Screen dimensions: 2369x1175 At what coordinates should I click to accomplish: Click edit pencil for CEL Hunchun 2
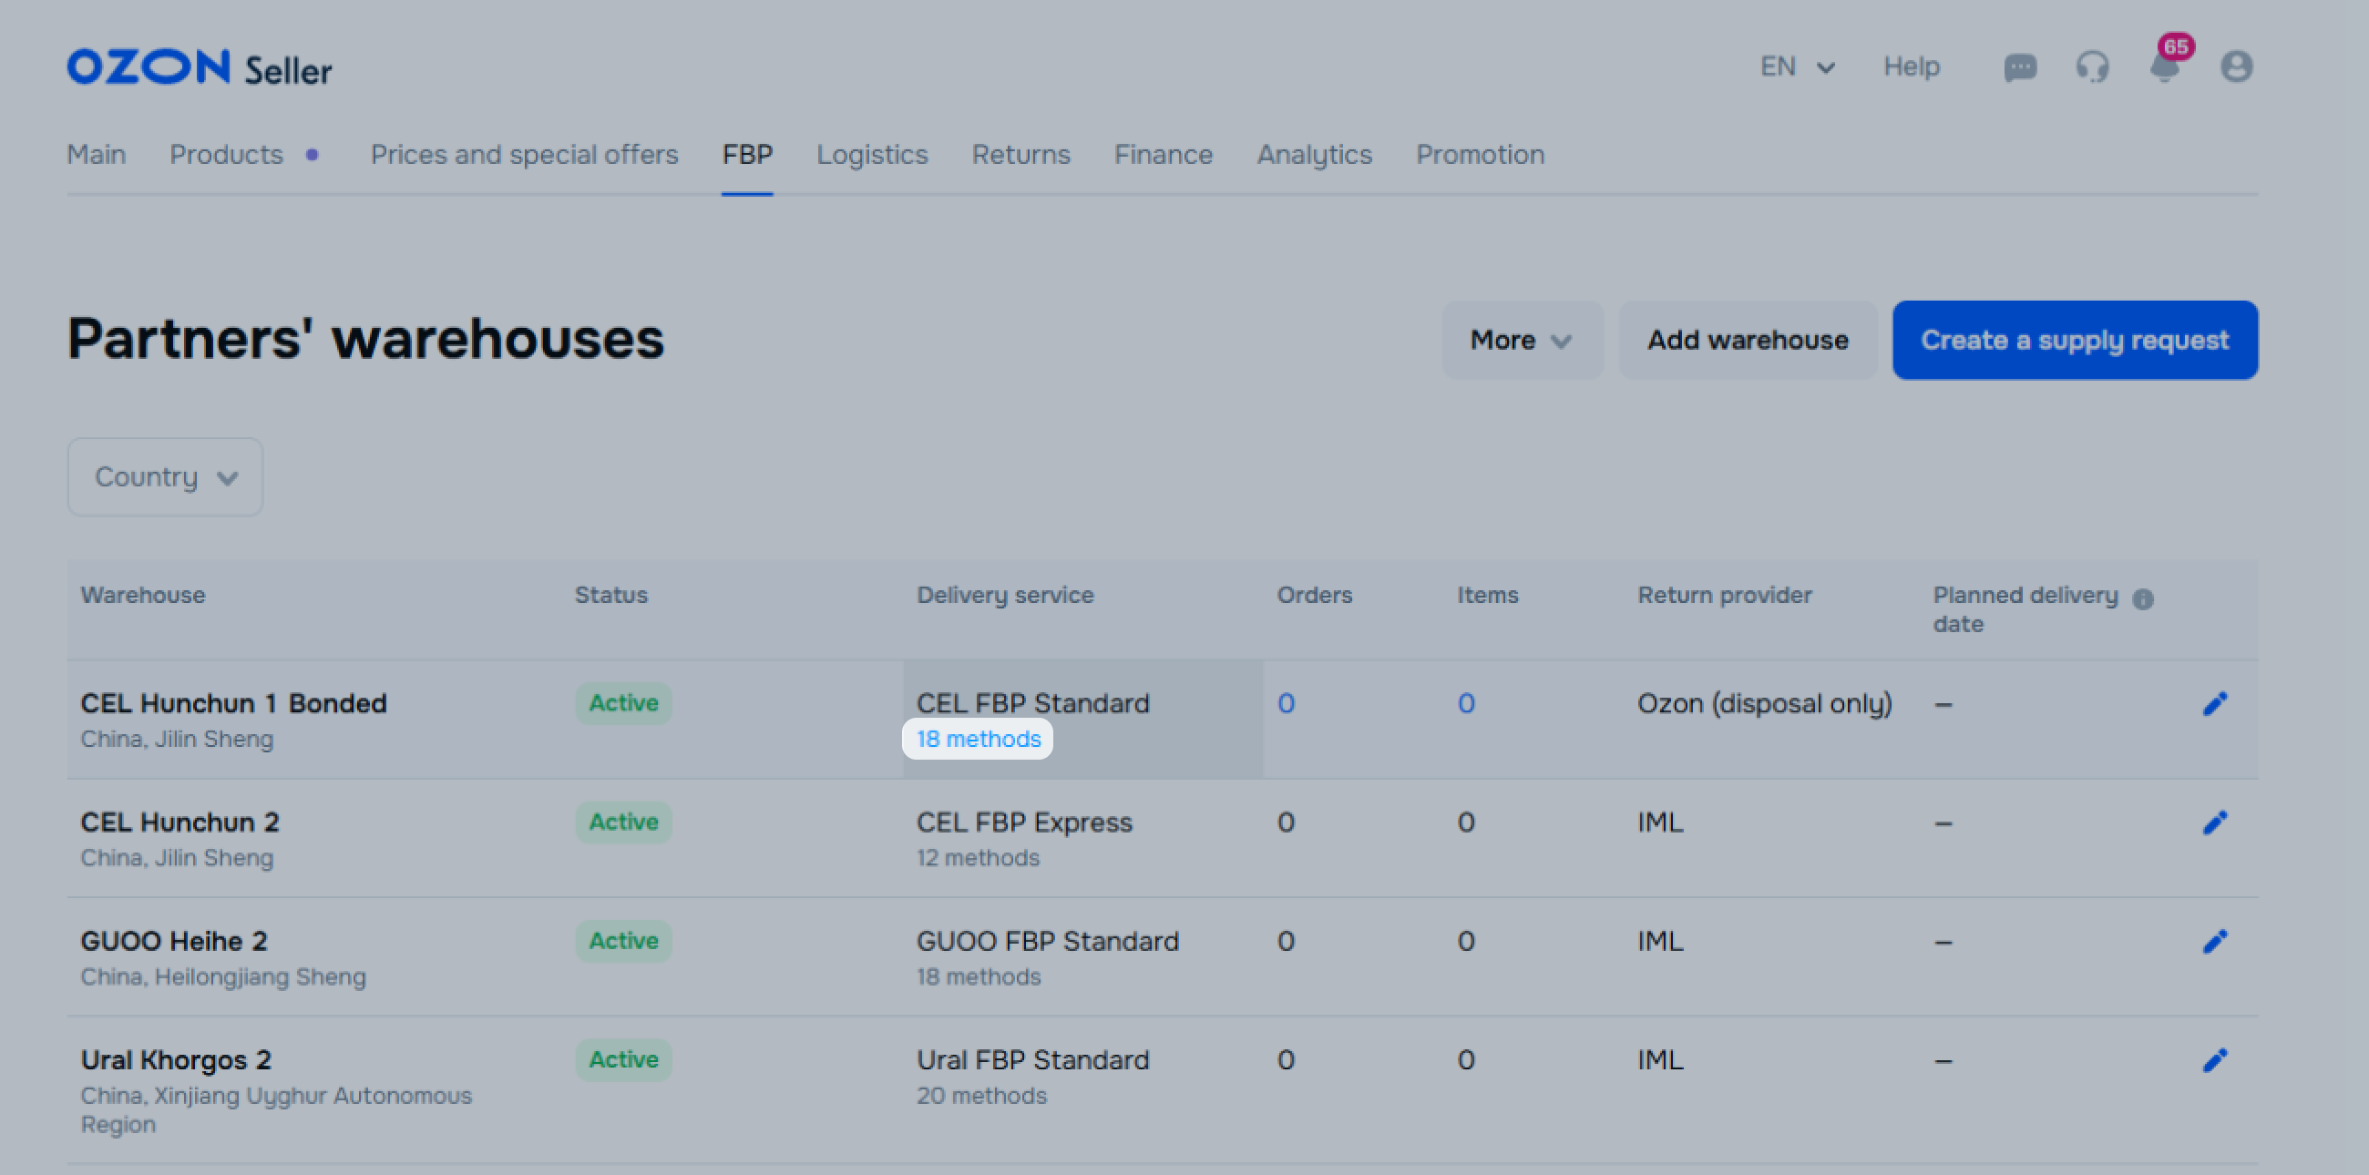2214,822
